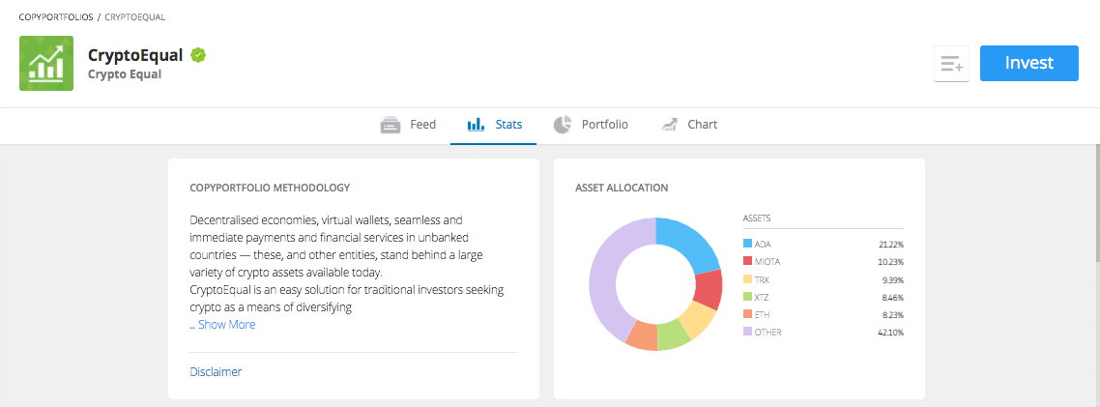This screenshot has width=1100, height=407.
Task: Click the 8.46% allocation value
Action: [892, 297]
